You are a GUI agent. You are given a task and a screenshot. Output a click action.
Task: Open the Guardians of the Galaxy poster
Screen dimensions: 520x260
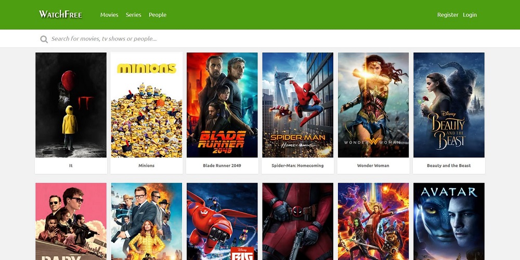pos(373,221)
